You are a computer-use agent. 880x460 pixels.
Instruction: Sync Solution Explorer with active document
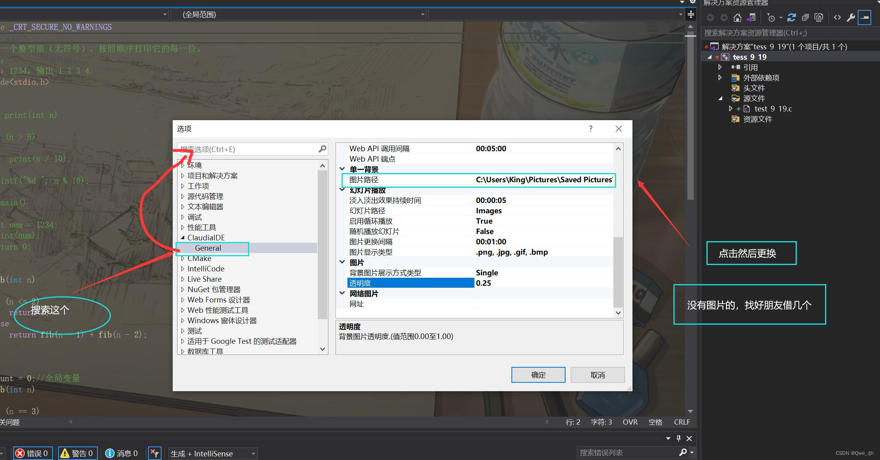coord(751,17)
